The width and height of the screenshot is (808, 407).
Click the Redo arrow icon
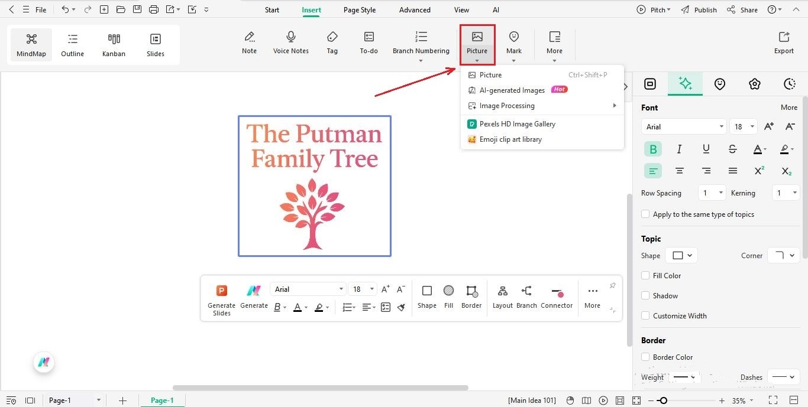tap(88, 9)
